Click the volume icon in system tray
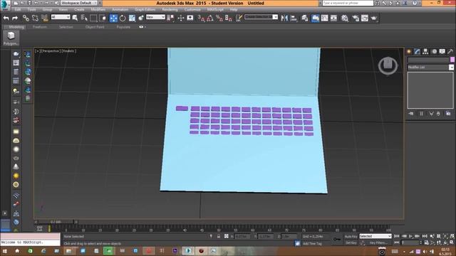456x256 pixels. (x=425, y=251)
